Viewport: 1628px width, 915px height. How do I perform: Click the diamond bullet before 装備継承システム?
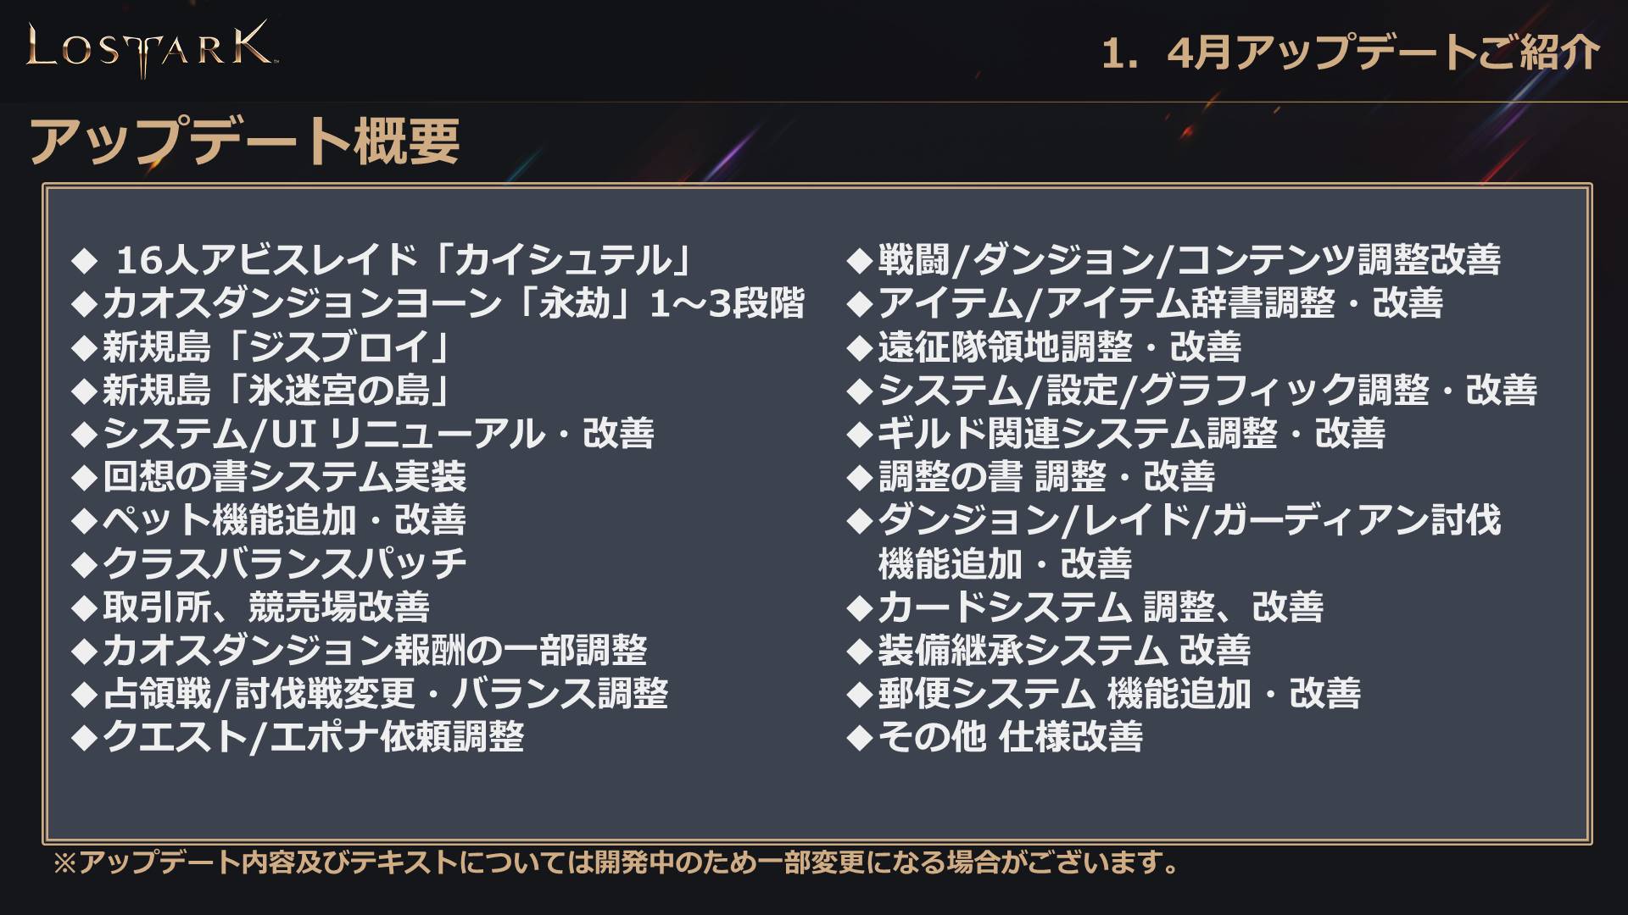tap(860, 652)
